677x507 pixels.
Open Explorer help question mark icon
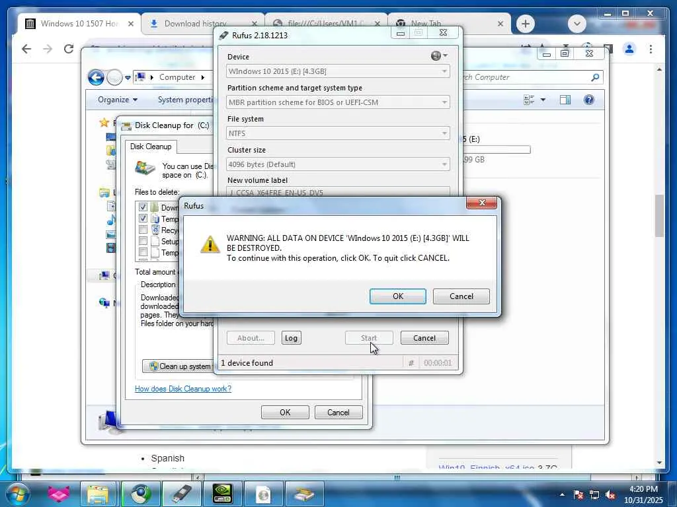click(589, 100)
